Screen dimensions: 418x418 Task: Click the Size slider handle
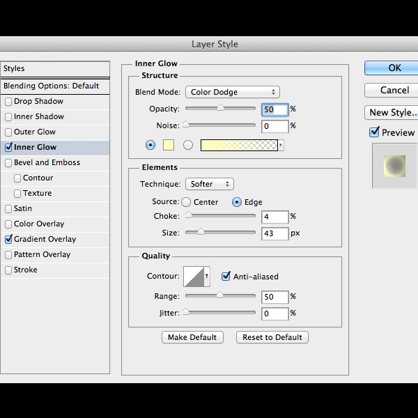coord(201,231)
